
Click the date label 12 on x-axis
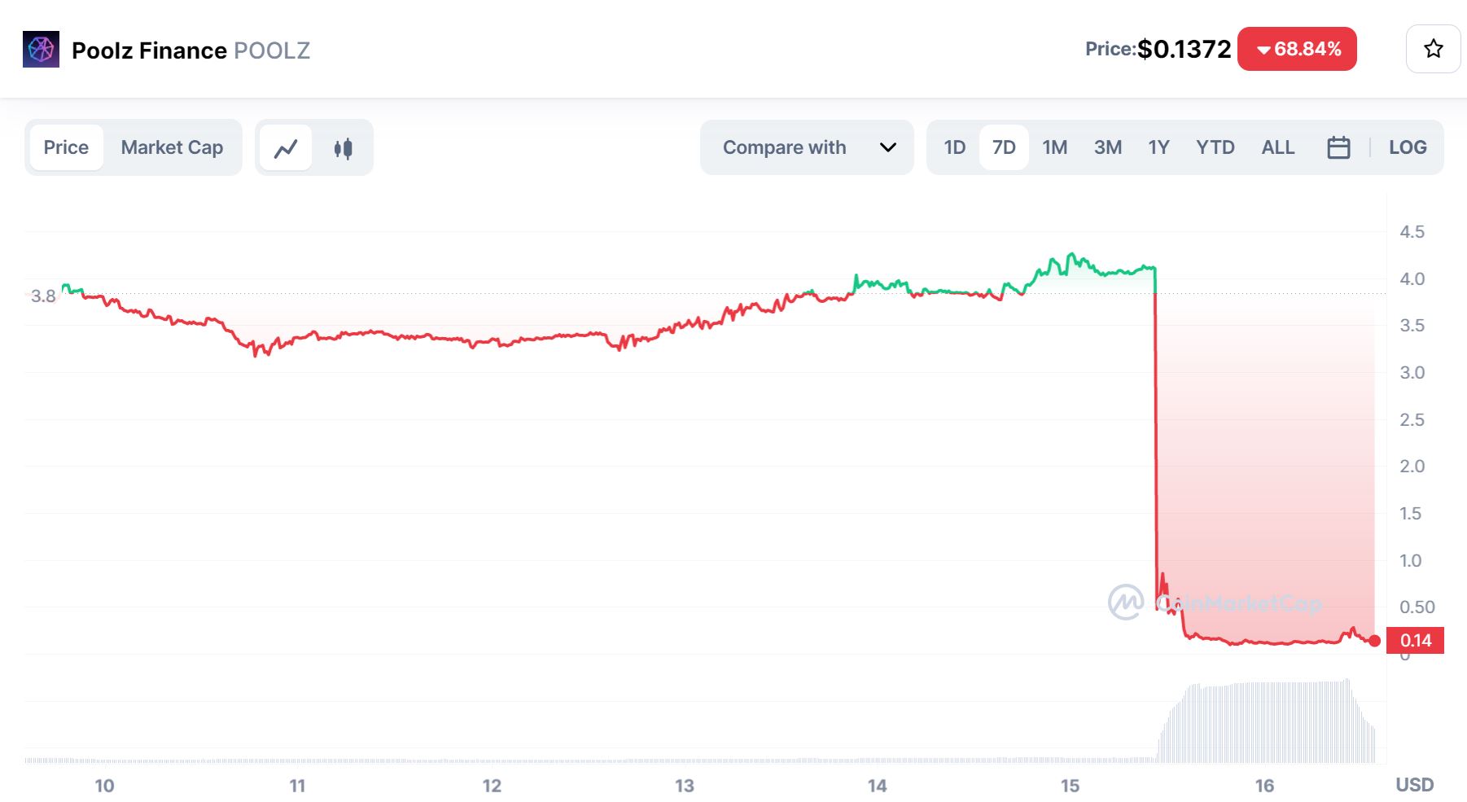pyautogui.click(x=492, y=786)
